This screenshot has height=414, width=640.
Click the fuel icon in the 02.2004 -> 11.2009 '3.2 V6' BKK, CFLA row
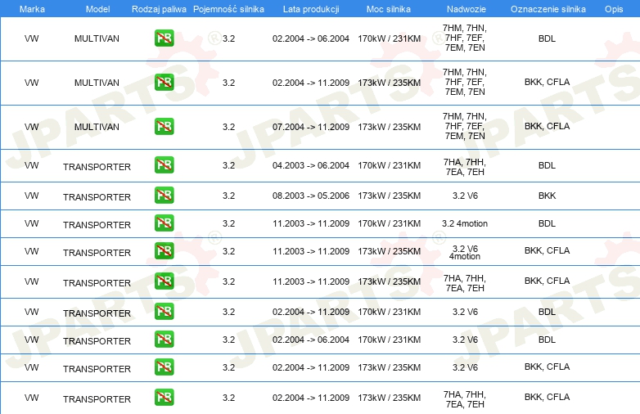[x=164, y=367]
